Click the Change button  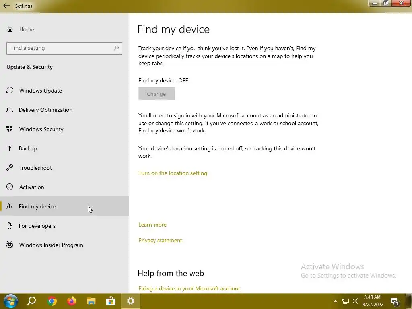point(157,93)
